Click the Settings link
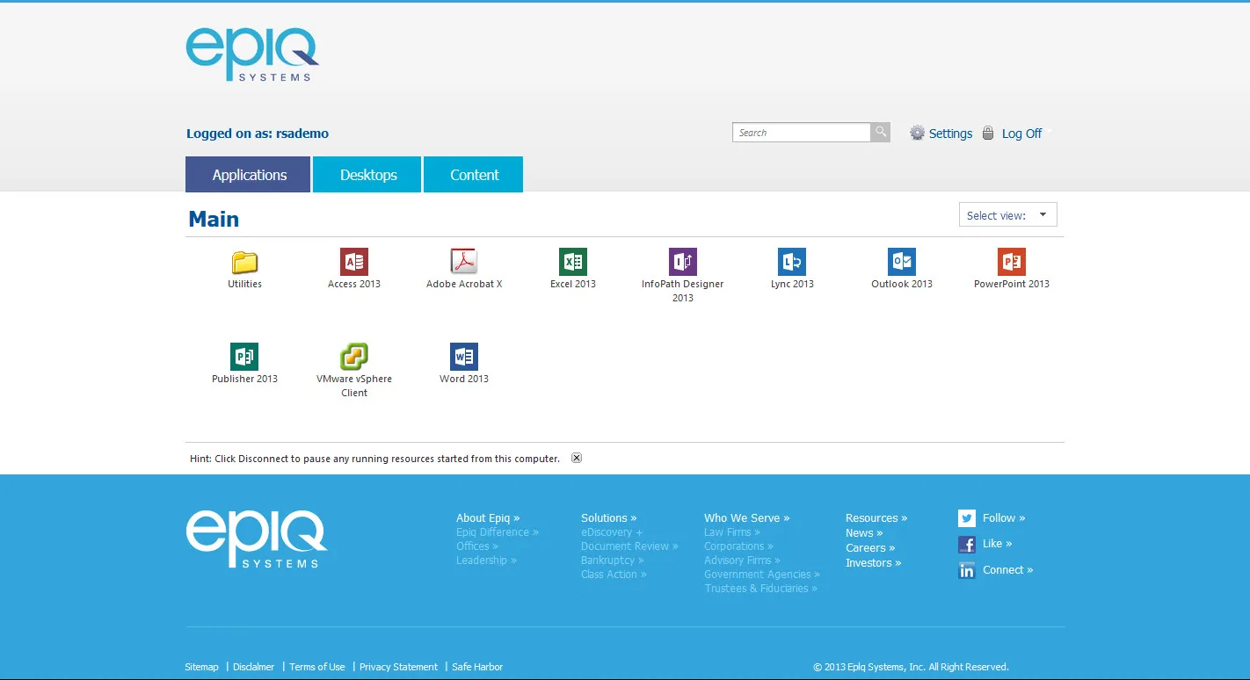Screen dimensions: 1250x680 coord(950,134)
